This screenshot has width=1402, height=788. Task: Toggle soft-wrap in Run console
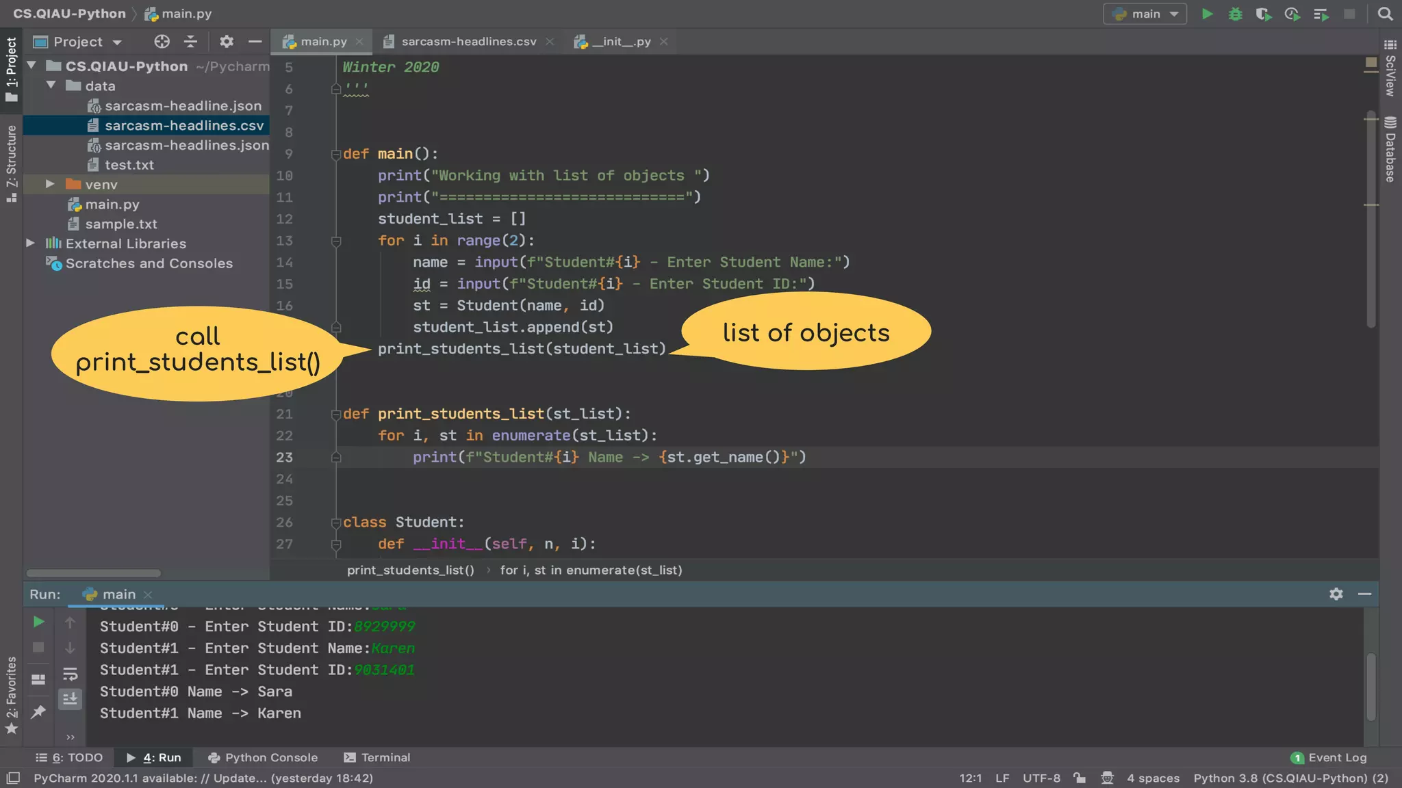[70, 674]
